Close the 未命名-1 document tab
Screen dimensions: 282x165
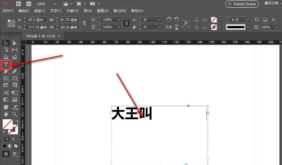(59, 36)
